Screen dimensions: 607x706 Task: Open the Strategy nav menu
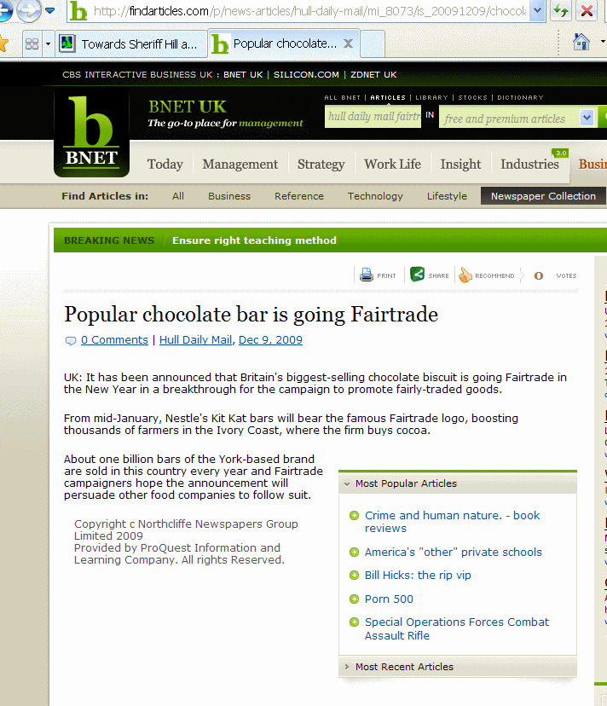(321, 164)
